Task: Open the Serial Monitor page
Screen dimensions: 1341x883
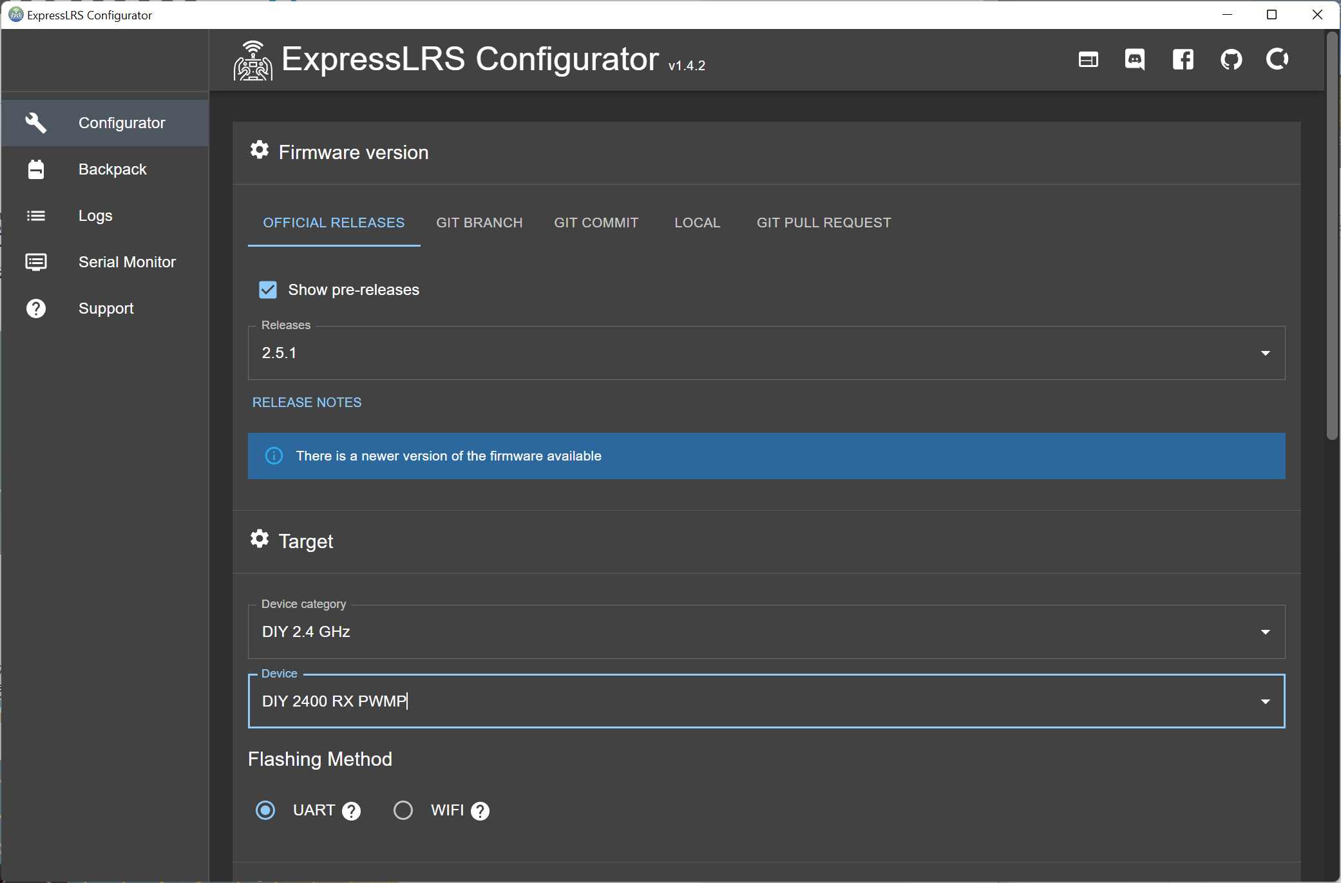Action: pos(126,262)
